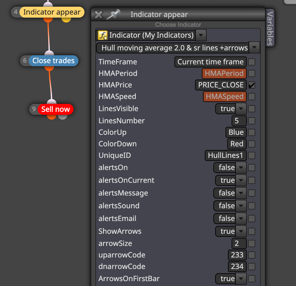Uncheck the HMAPrice row checkbox

point(252,85)
